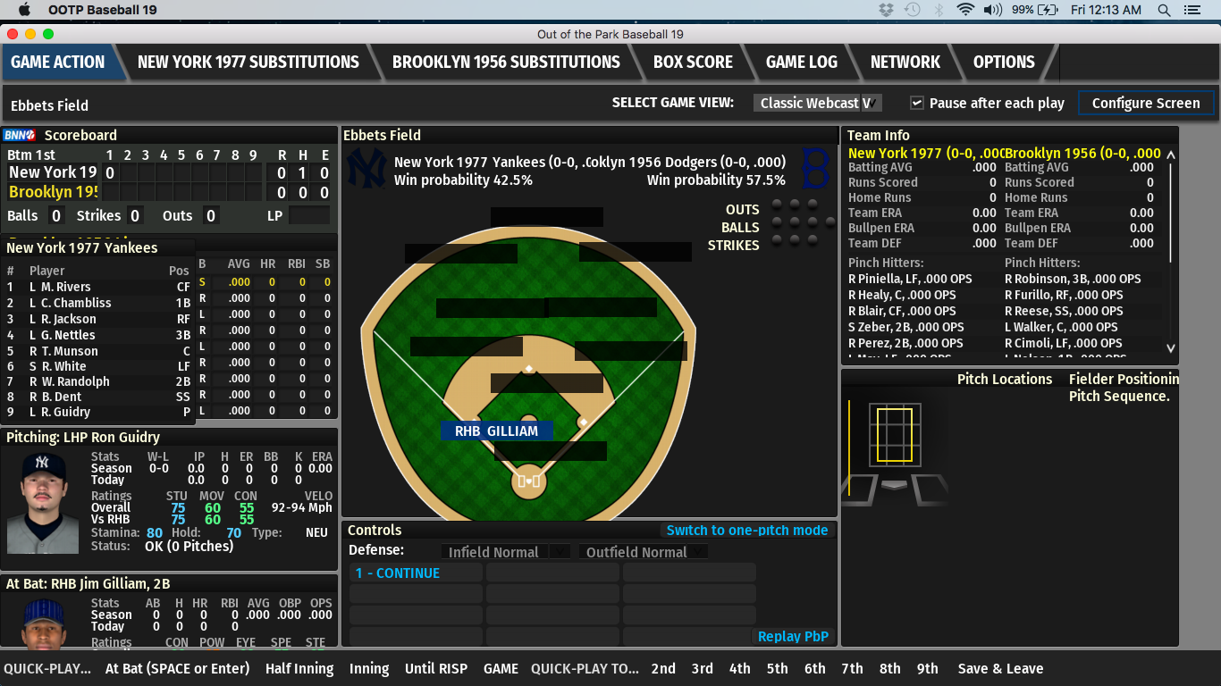Image resolution: width=1221 pixels, height=686 pixels.
Task: Click the volume icon in menu bar
Action: pyautogui.click(x=992, y=10)
